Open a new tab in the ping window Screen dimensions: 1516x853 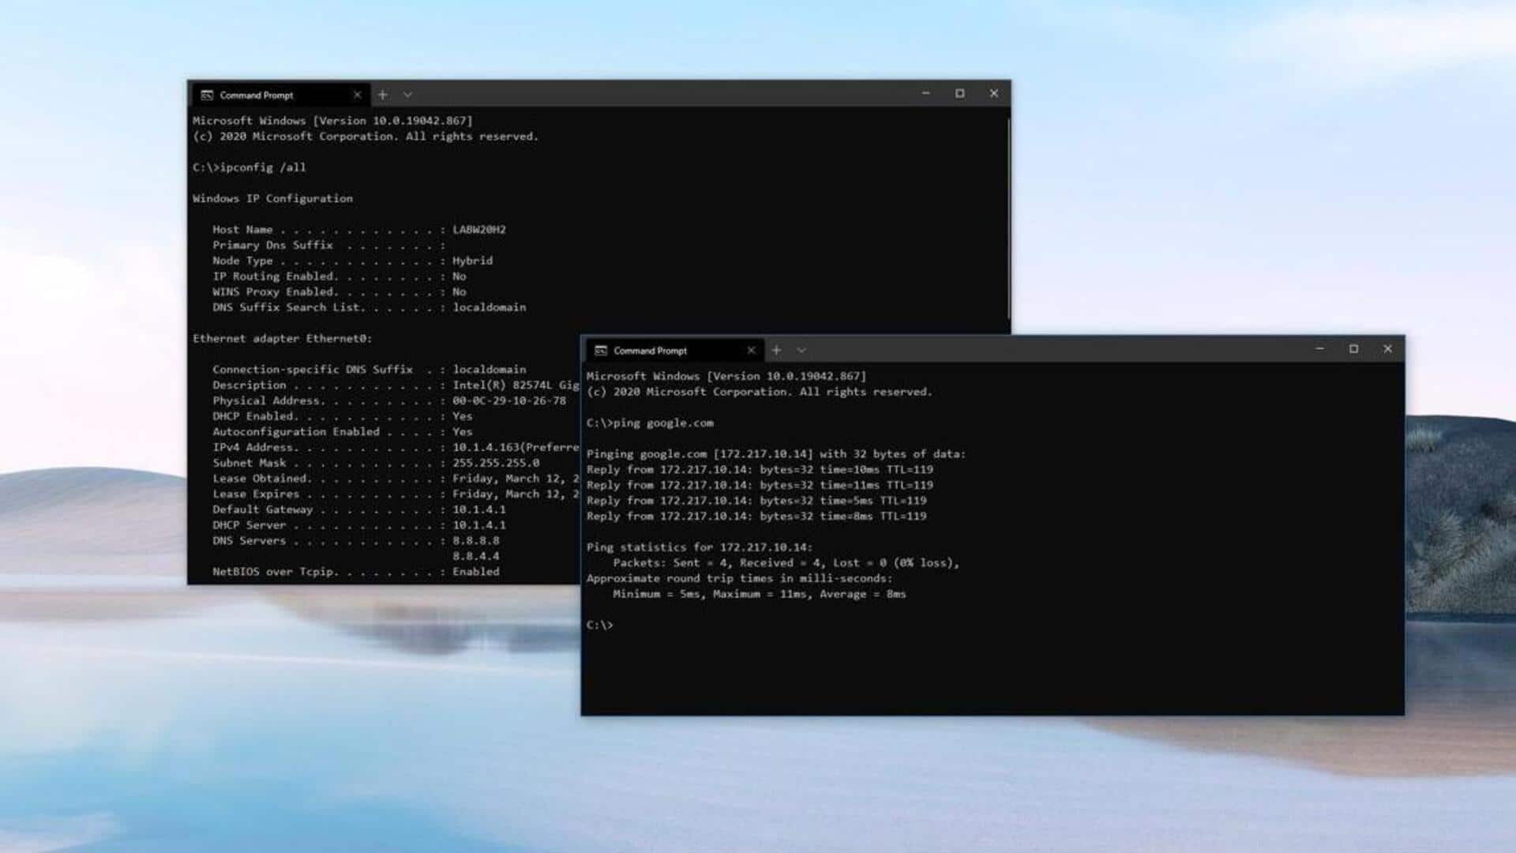pyautogui.click(x=777, y=350)
